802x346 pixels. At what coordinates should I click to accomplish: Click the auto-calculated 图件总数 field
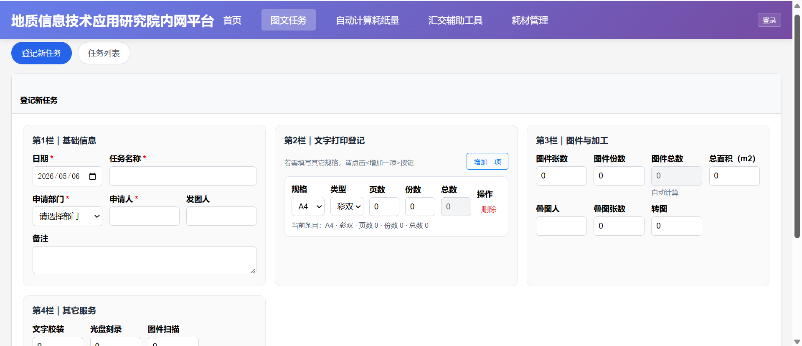click(677, 176)
